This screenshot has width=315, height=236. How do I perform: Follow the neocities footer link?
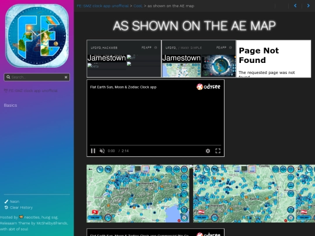tap(32, 217)
